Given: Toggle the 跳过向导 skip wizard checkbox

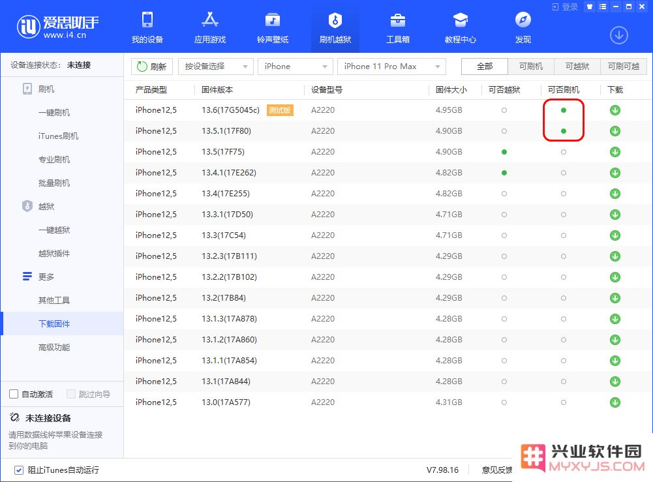Looking at the screenshot, I should click(71, 394).
